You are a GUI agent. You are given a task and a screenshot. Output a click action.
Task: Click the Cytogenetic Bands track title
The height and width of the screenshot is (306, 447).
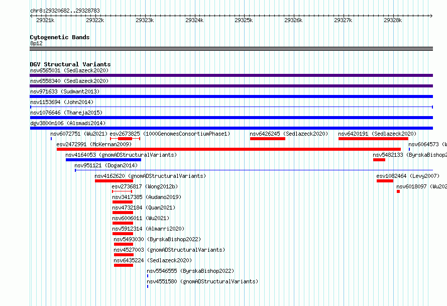tap(60, 37)
